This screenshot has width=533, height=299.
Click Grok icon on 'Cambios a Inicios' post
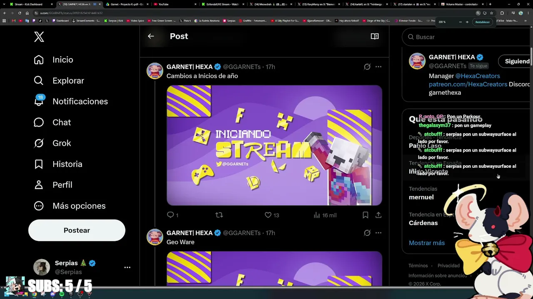367,66
